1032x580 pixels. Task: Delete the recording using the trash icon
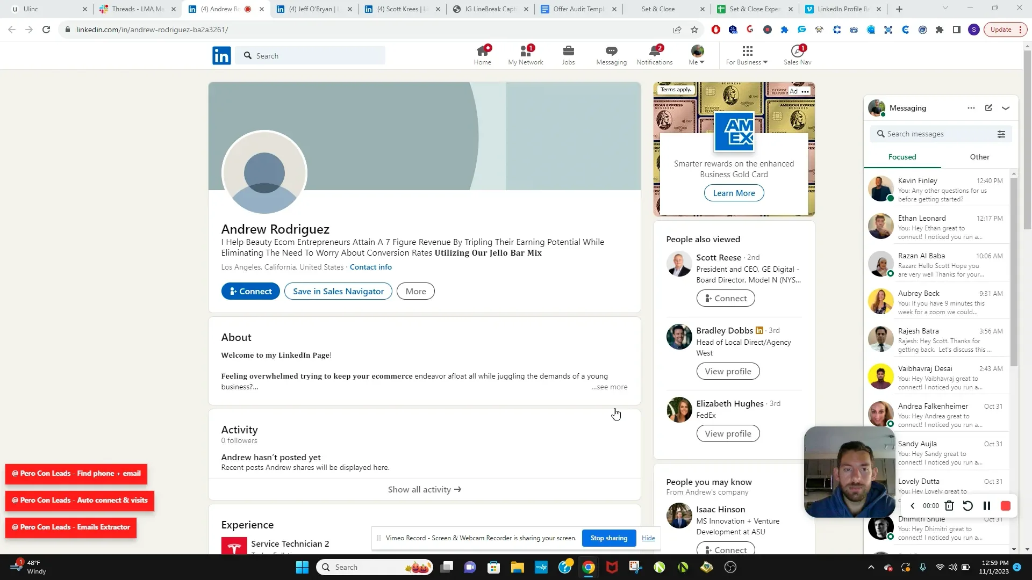(949, 506)
